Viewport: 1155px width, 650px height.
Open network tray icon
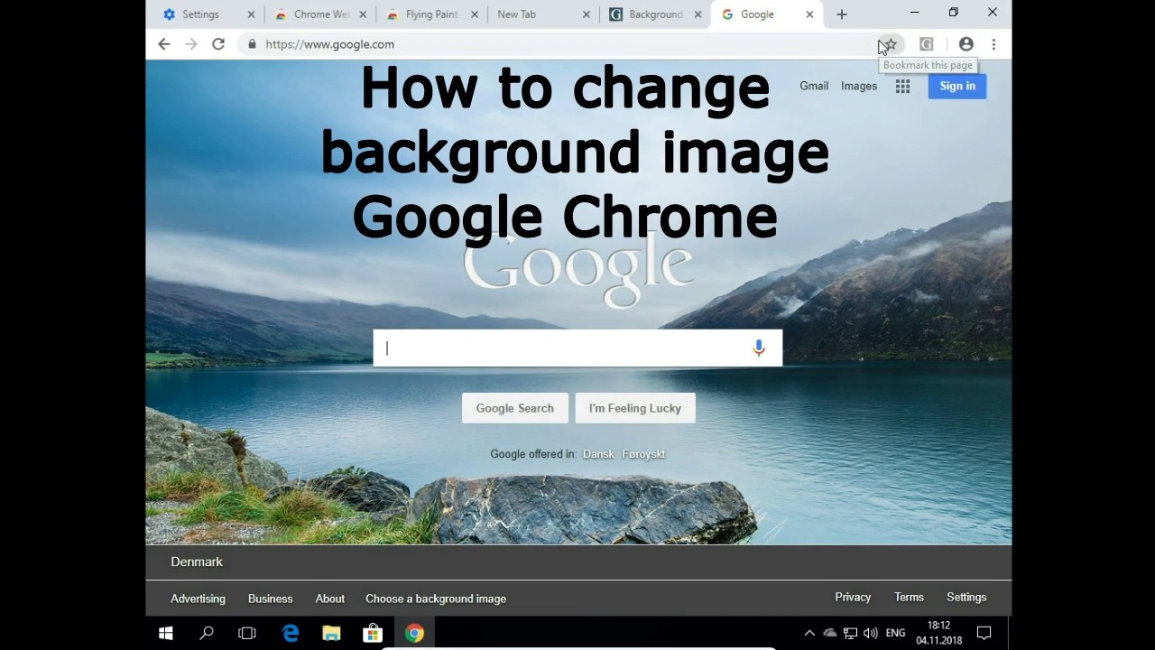pyautogui.click(x=850, y=634)
